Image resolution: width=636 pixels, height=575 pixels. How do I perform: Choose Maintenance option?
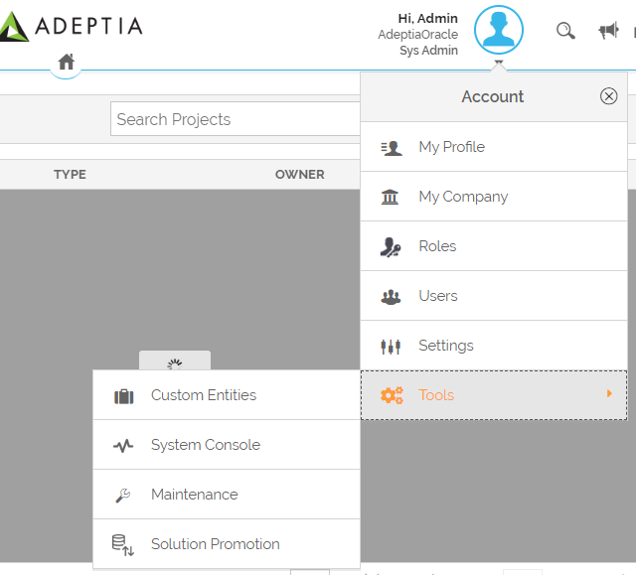(x=195, y=495)
